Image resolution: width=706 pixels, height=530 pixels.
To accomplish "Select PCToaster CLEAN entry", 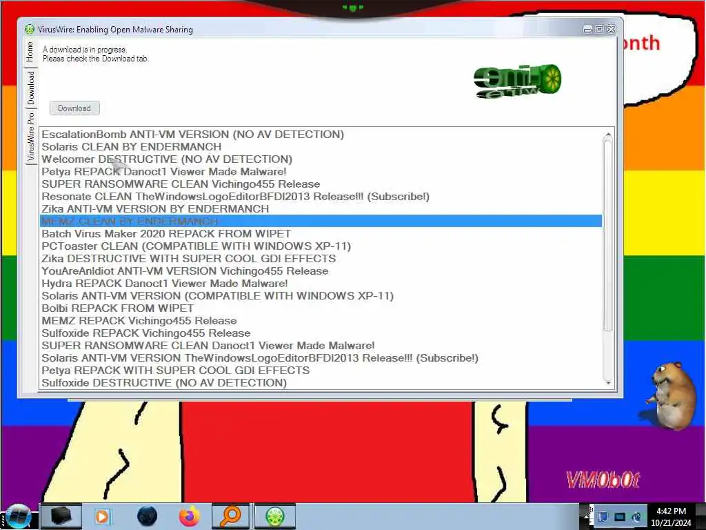I will [x=321, y=246].
